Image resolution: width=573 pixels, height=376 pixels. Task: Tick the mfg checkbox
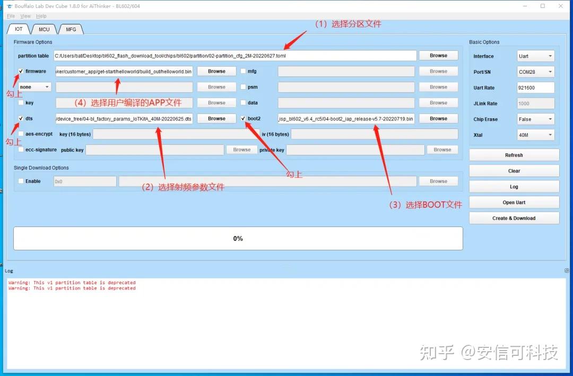tap(243, 71)
